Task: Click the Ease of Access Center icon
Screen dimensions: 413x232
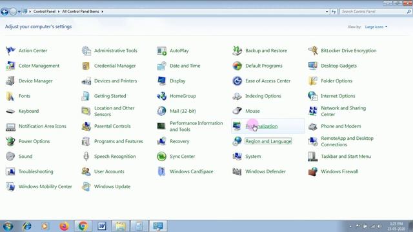Action: [x=237, y=81]
